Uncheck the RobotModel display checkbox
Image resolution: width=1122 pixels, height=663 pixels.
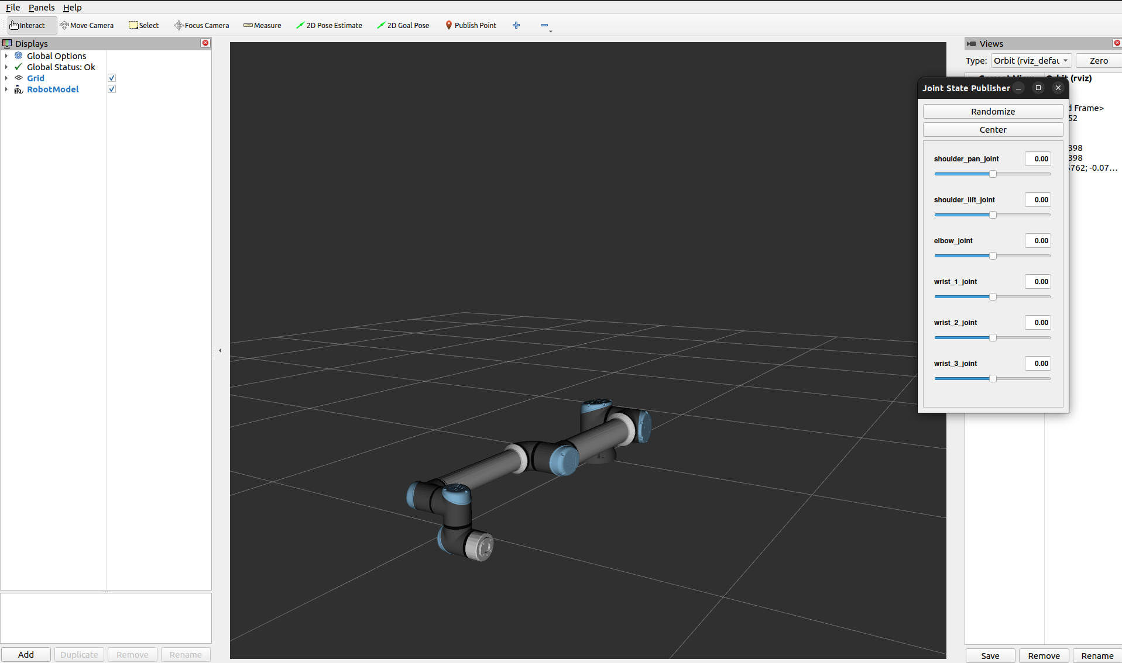112,89
